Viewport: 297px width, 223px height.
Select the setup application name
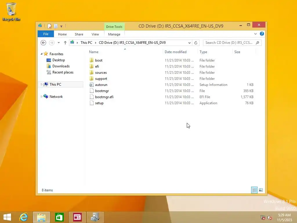[x=99, y=103]
